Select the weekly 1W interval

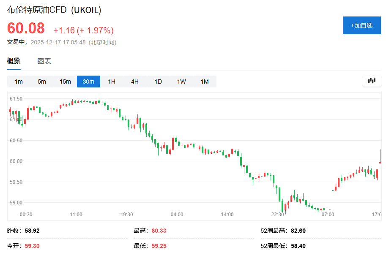[181, 81]
